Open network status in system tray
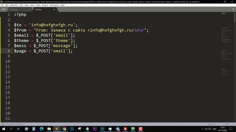Viewport: 236px width, 132px height. pyautogui.click(x=210, y=129)
